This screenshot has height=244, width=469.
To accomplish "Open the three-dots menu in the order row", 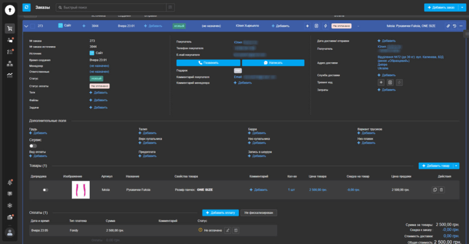I will coord(461,26).
